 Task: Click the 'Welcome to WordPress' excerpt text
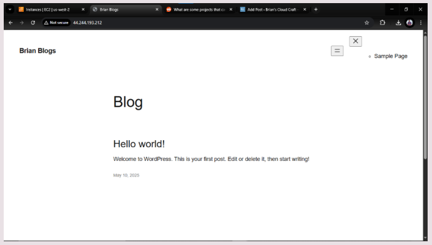pyautogui.click(x=211, y=159)
